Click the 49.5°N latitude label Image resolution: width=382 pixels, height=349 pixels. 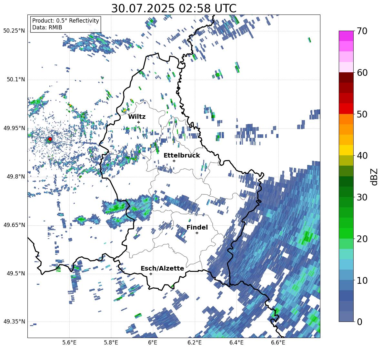[x=16, y=273]
